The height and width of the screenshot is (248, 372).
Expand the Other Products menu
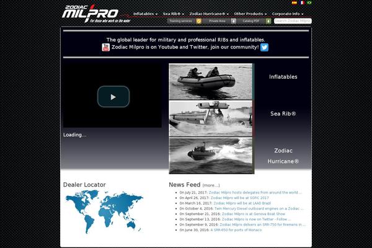(x=250, y=14)
